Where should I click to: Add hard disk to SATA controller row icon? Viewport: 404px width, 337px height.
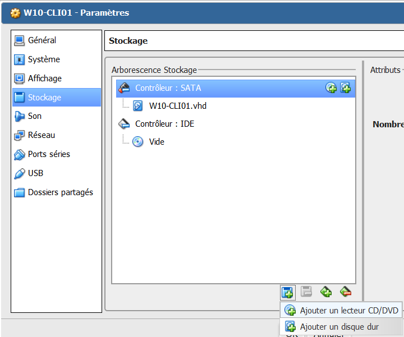click(x=346, y=88)
